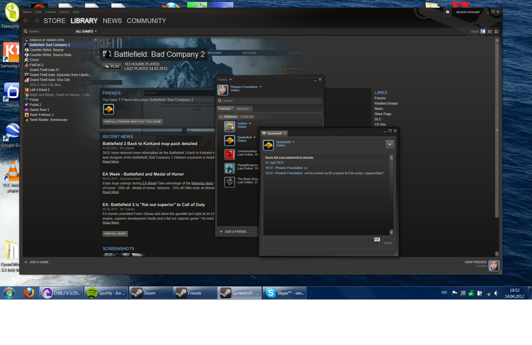Click Jaukim's avatar in Friends list
This screenshot has width=532, height=345.
(229, 127)
